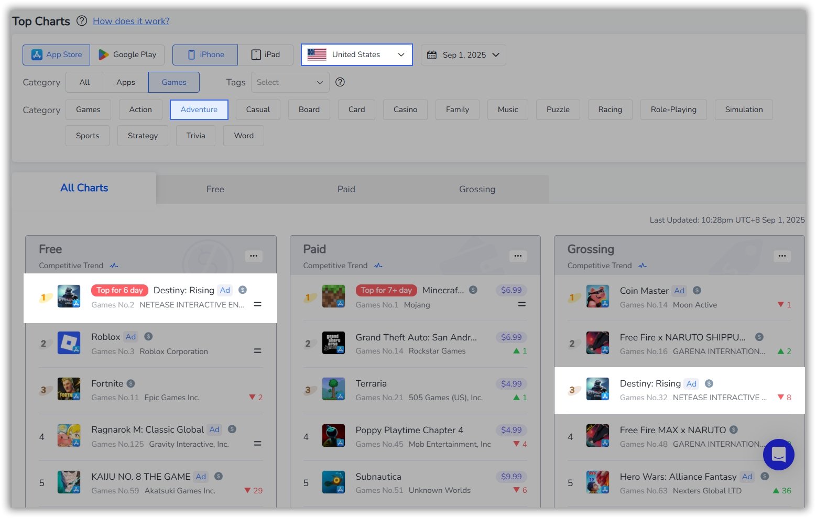Screen dimensions: 816x518
Task: Open the Minecraft app icon
Action: [x=333, y=296]
